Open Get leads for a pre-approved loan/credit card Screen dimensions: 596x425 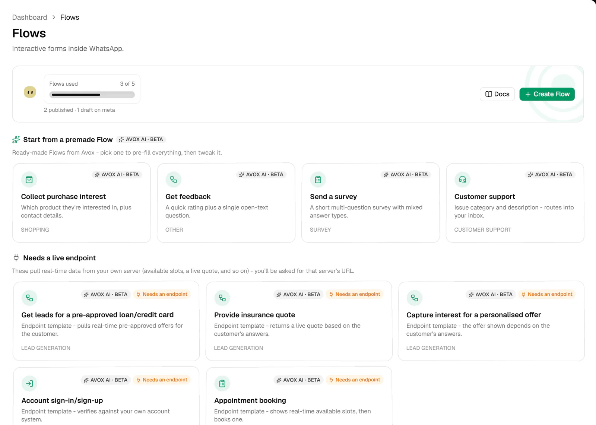(x=98, y=315)
